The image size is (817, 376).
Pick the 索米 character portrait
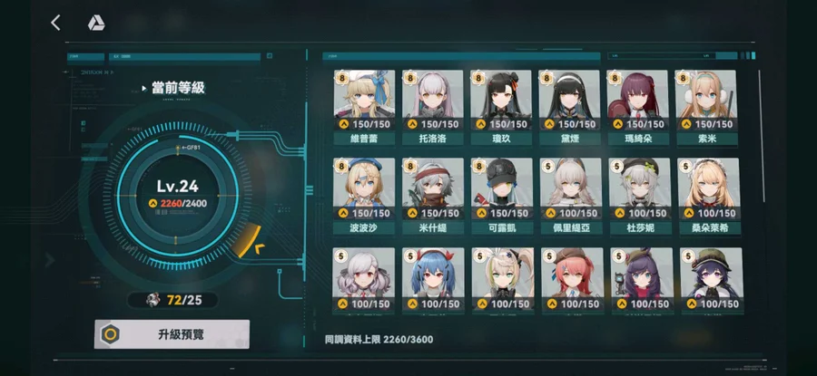click(x=706, y=94)
